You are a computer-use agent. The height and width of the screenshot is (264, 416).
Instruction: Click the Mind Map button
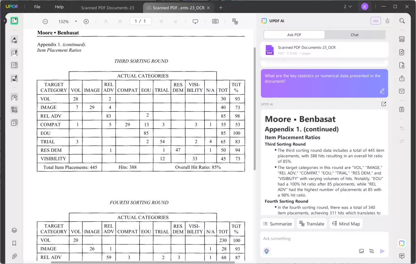pos(346,224)
